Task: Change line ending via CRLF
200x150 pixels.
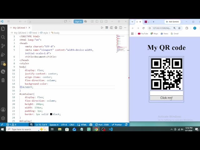Action: (72, 125)
